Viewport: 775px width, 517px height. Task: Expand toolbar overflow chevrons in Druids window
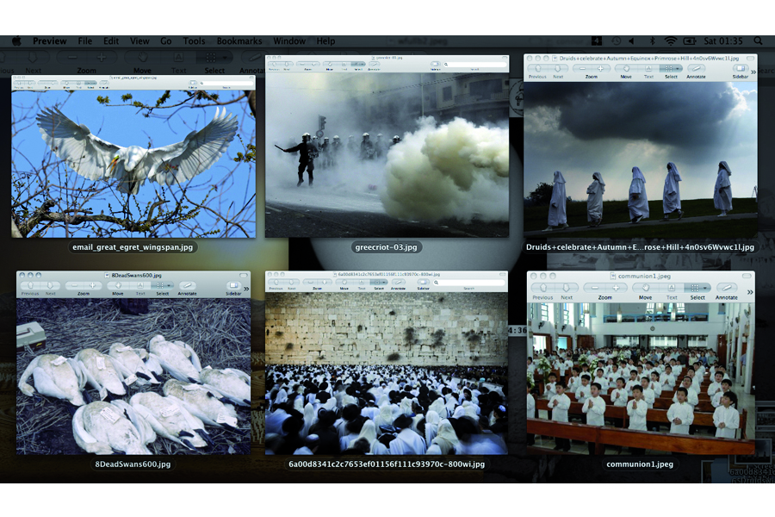(753, 72)
